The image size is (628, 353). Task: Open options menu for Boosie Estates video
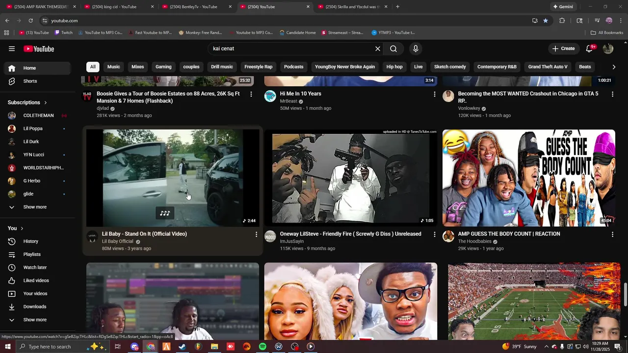tap(251, 94)
